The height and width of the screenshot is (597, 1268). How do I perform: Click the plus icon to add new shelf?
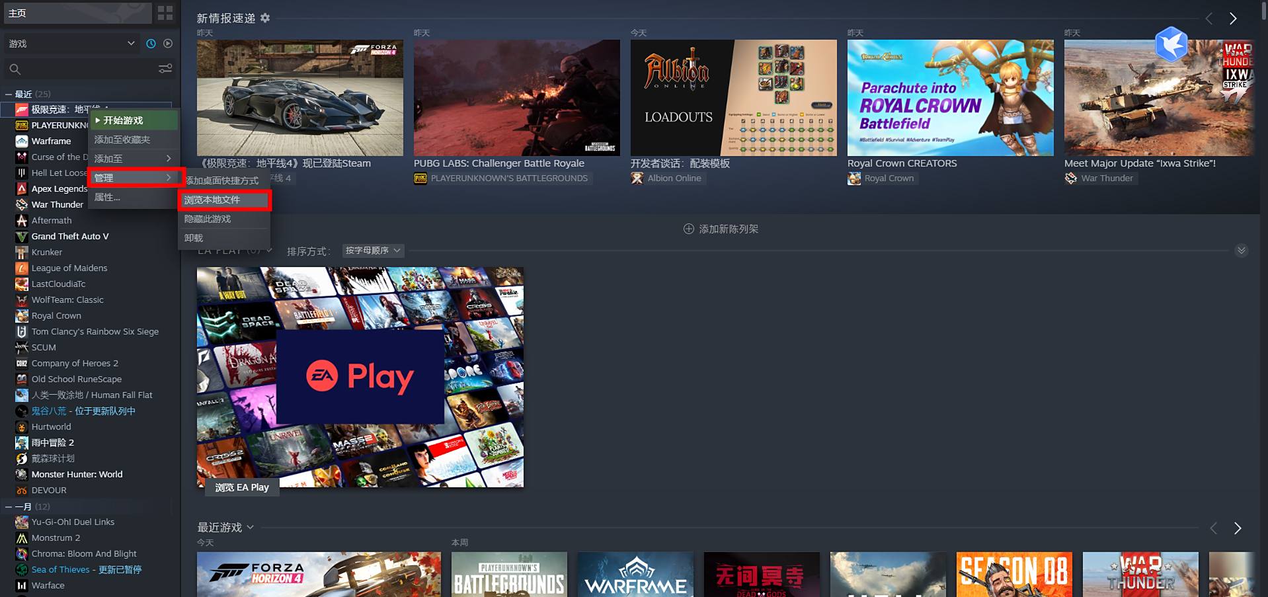[x=688, y=229]
